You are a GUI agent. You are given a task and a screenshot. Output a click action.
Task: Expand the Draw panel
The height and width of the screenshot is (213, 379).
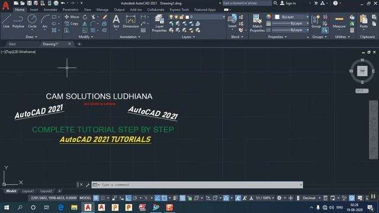pos(31,37)
